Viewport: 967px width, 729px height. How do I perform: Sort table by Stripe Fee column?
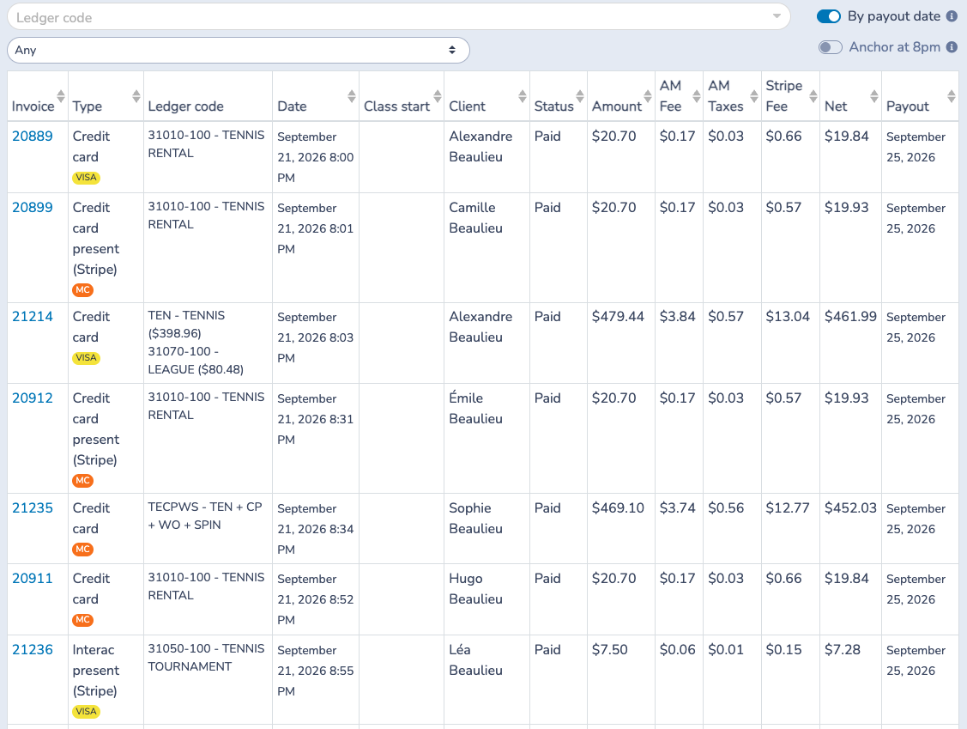[813, 96]
